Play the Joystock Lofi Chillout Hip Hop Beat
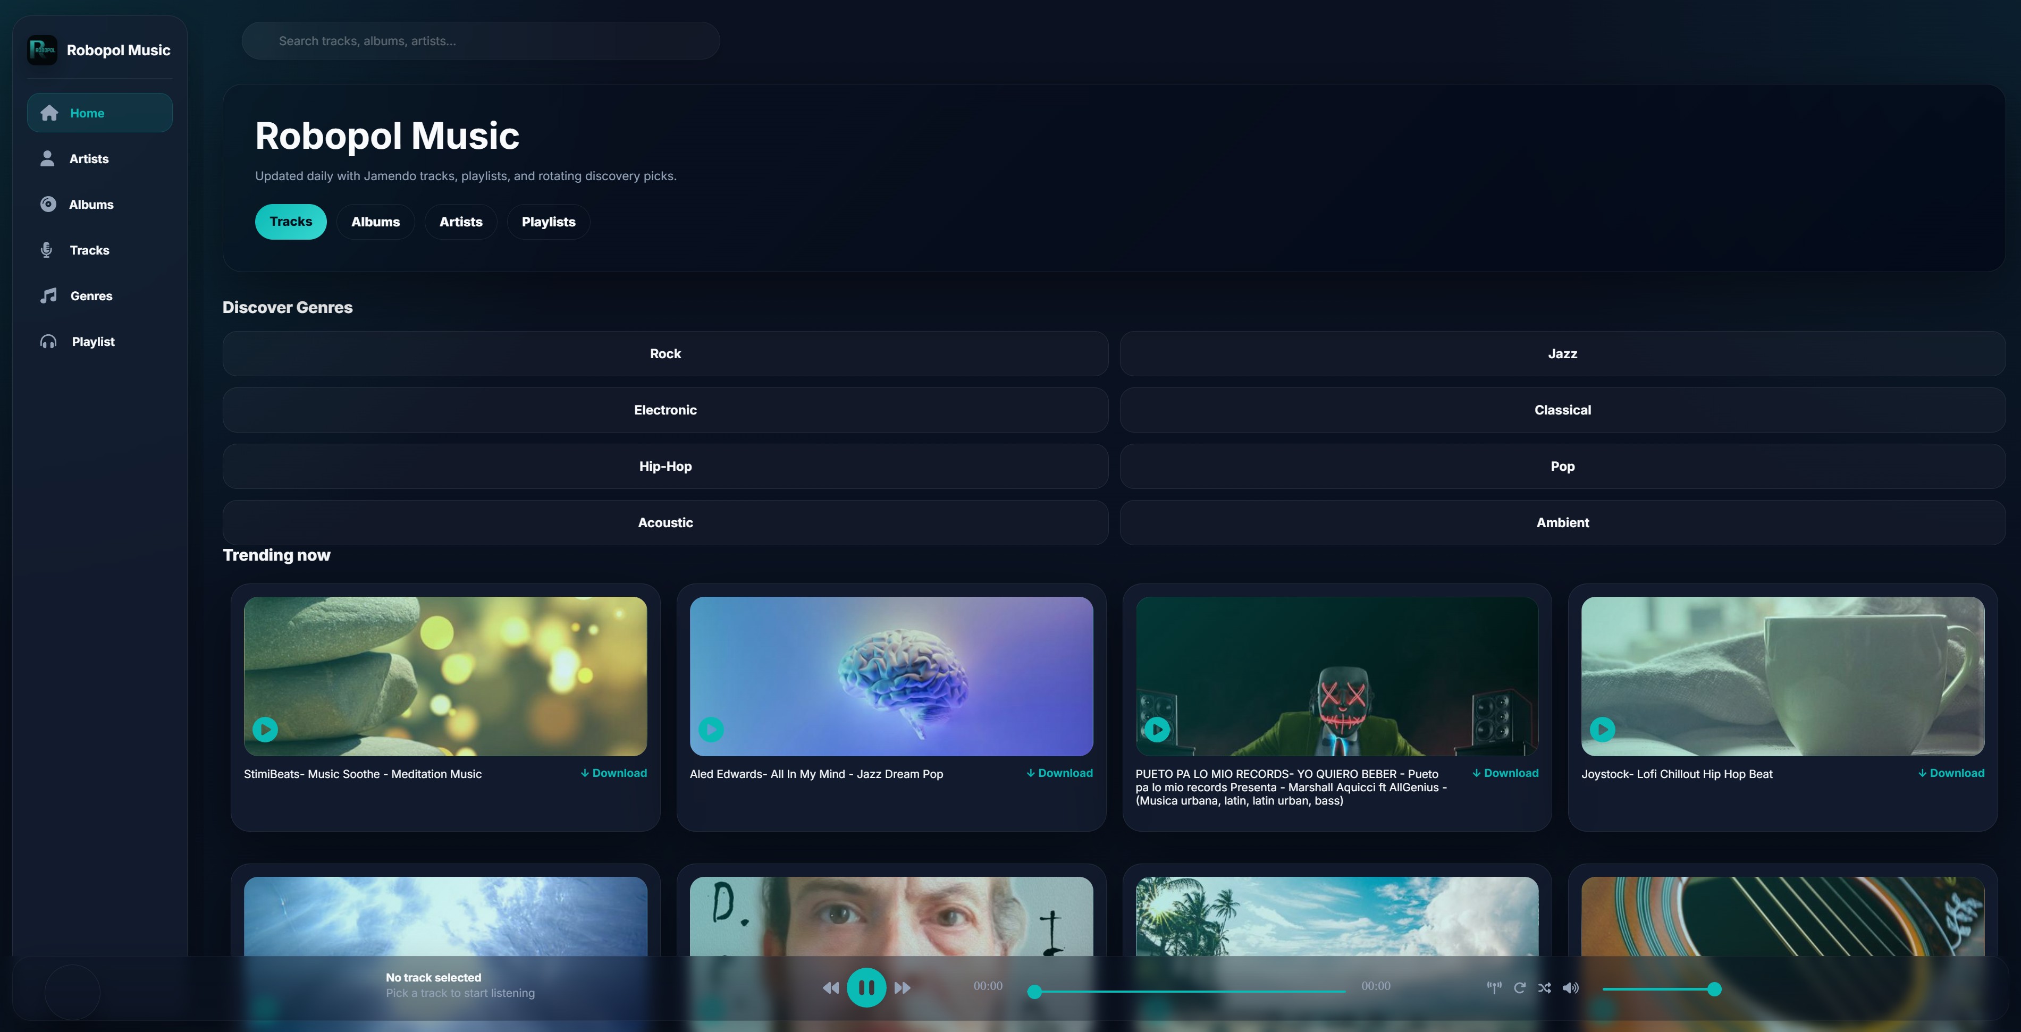 point(1602,729)
